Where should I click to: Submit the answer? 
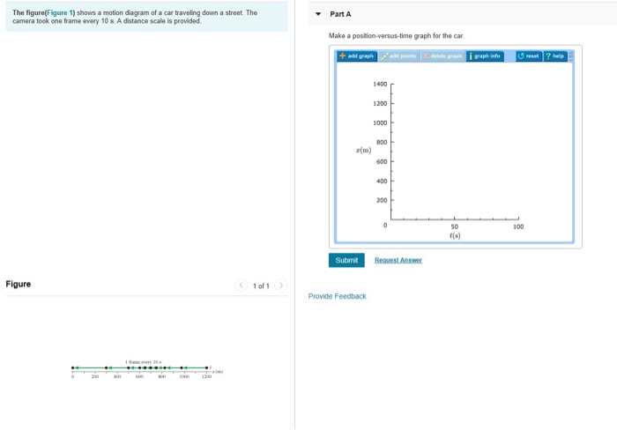pos(346,260)
